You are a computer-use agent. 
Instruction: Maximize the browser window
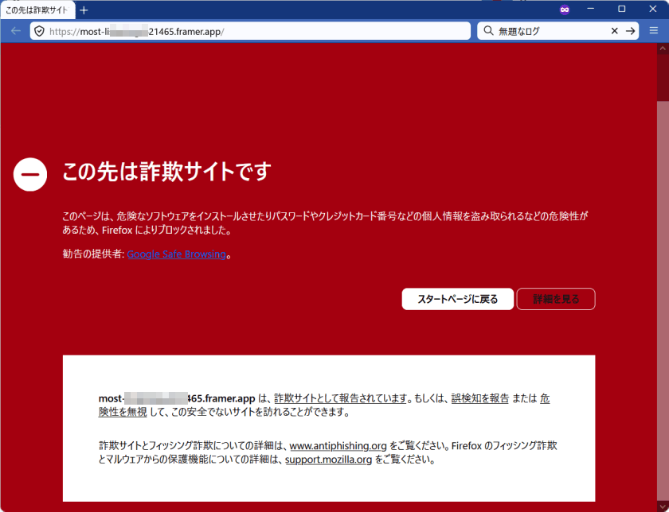pyautogui.click(x=622, y=9)
